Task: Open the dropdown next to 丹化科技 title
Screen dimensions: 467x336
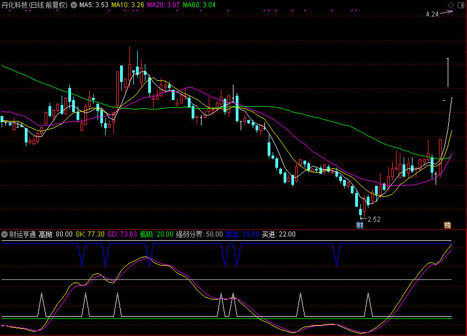Action: click(x=74, y=5)
